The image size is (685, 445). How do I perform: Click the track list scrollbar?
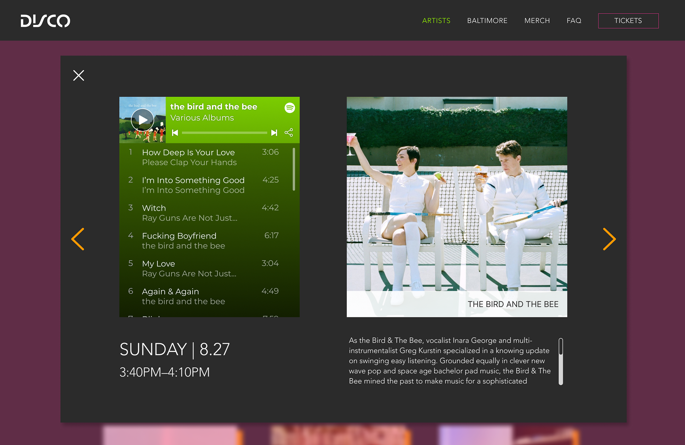coord(294,169)
